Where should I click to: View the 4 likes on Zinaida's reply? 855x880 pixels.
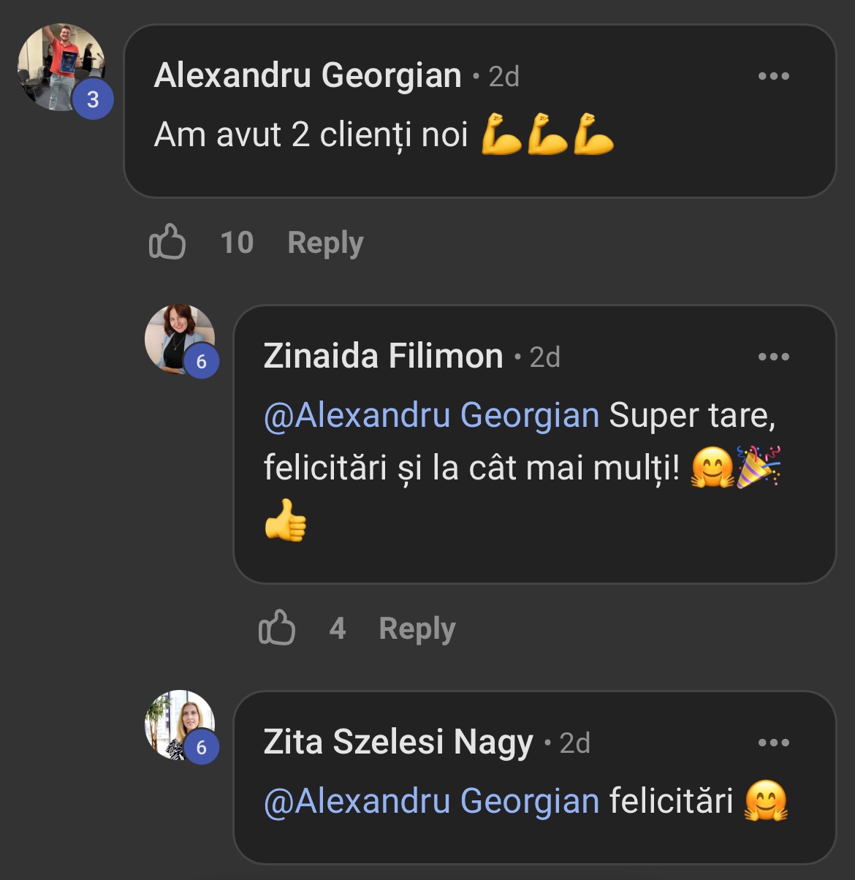tap(337, 629)
